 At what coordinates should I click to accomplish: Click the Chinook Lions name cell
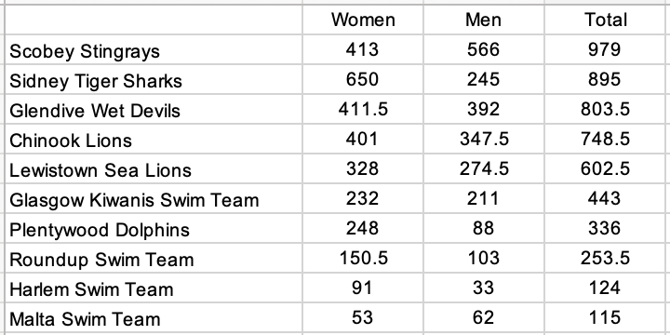154,140
